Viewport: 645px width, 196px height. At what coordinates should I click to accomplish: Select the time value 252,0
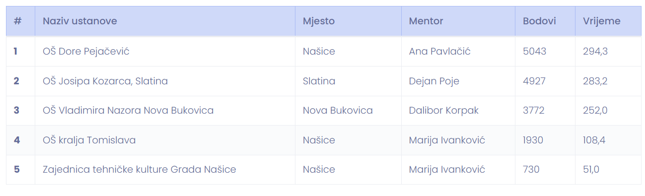coord(595,110)
